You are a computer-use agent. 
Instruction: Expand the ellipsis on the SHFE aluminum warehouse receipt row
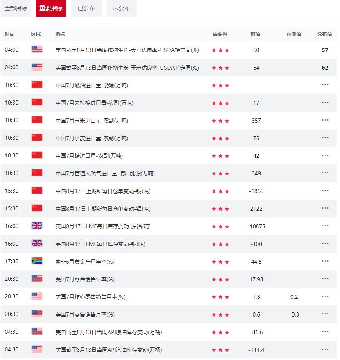325,208
